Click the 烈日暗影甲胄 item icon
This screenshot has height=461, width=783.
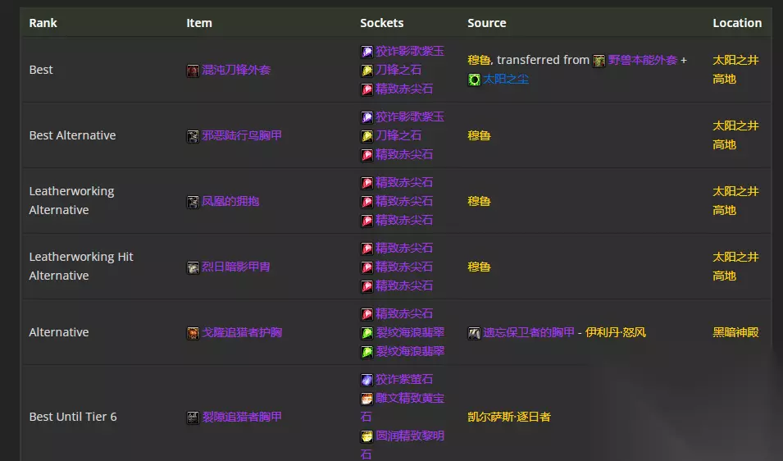tap(193, 267)
